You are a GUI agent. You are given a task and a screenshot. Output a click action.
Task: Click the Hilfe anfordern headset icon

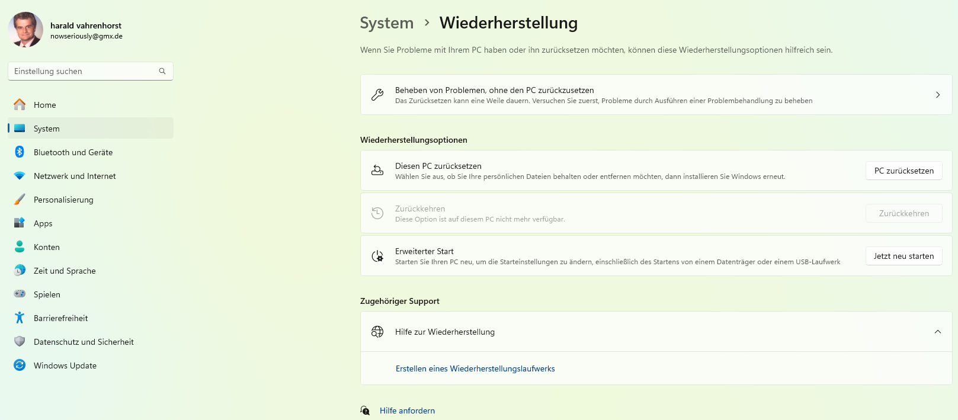point(366,411)
